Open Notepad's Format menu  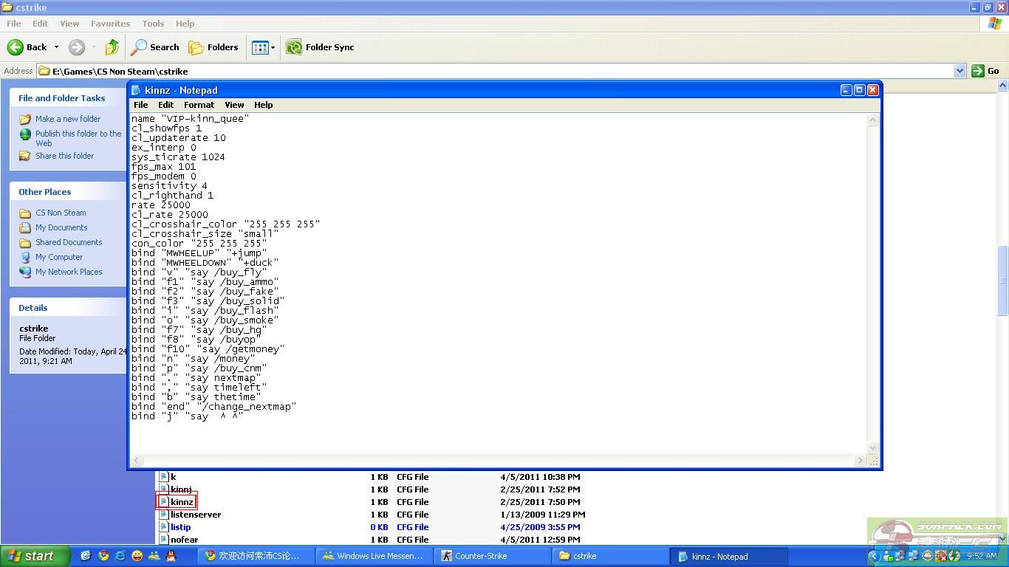[199, 105]
